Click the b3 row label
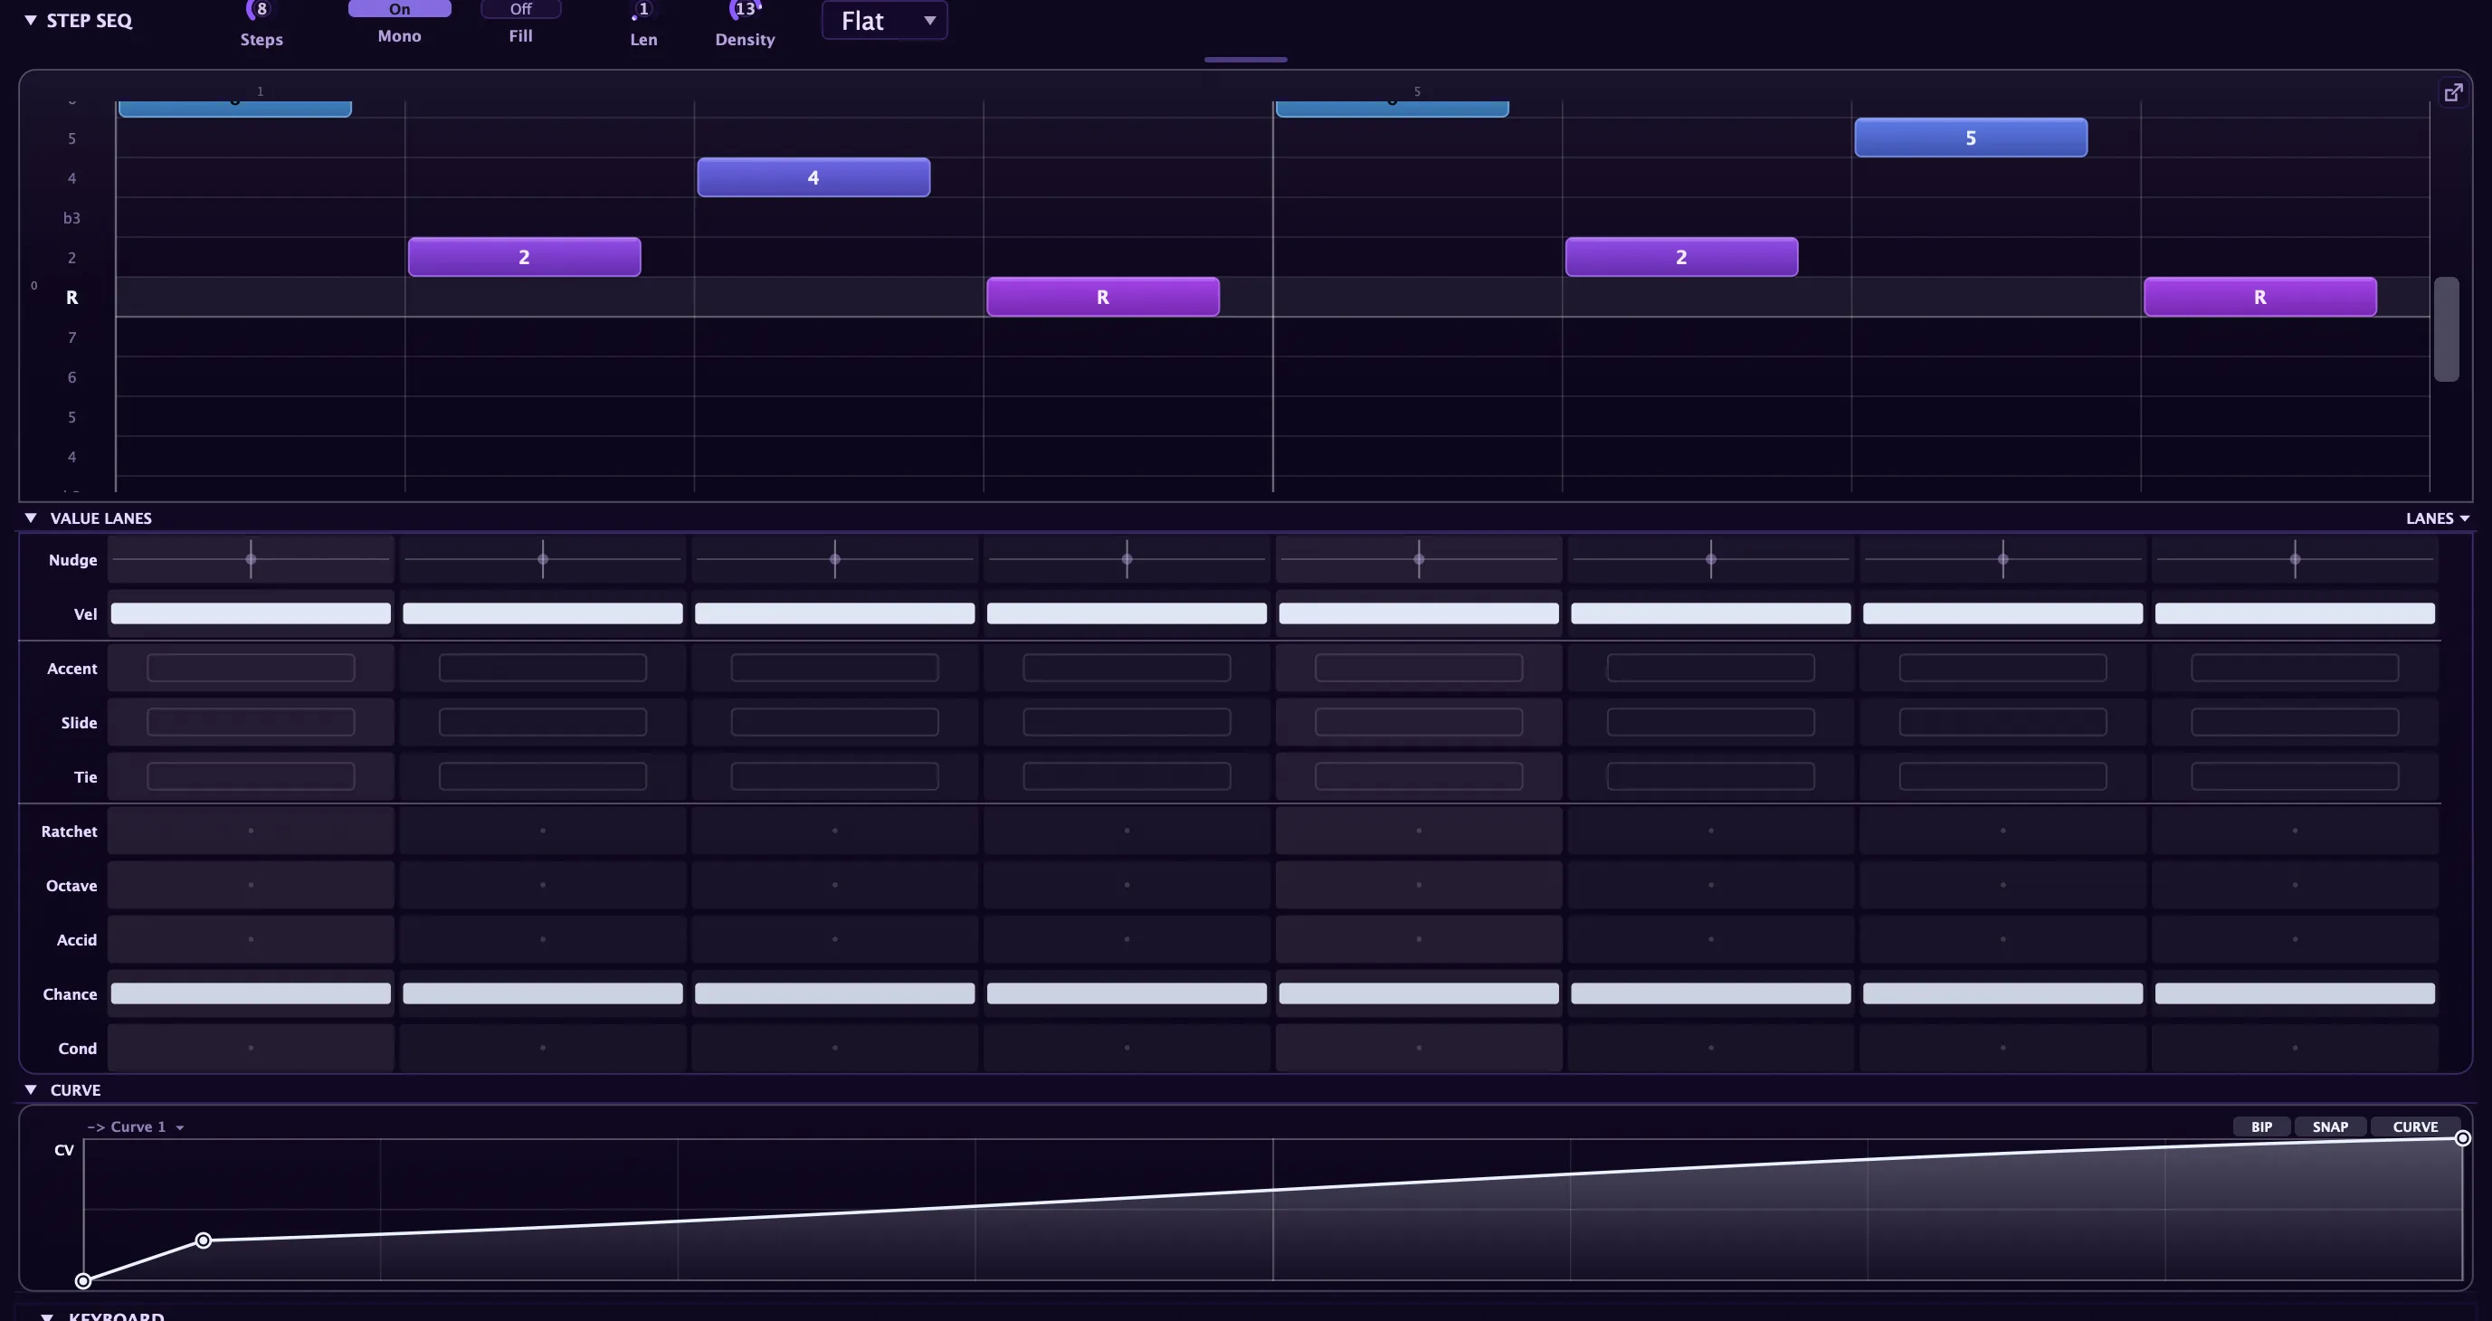2492x1321 pixels. pyautogui.click(x=71, y=219)
